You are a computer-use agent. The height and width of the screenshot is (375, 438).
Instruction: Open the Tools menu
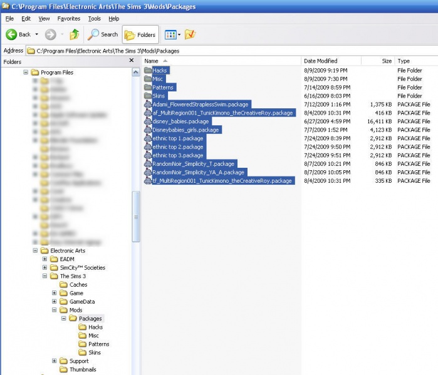point(95,19)
